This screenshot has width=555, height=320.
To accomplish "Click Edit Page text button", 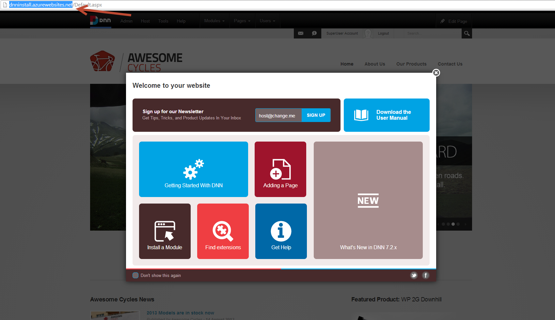I will (458, 21).
